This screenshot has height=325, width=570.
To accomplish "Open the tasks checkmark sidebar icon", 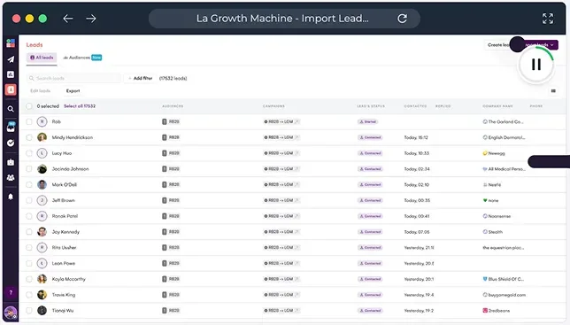I will click(11, 143).
